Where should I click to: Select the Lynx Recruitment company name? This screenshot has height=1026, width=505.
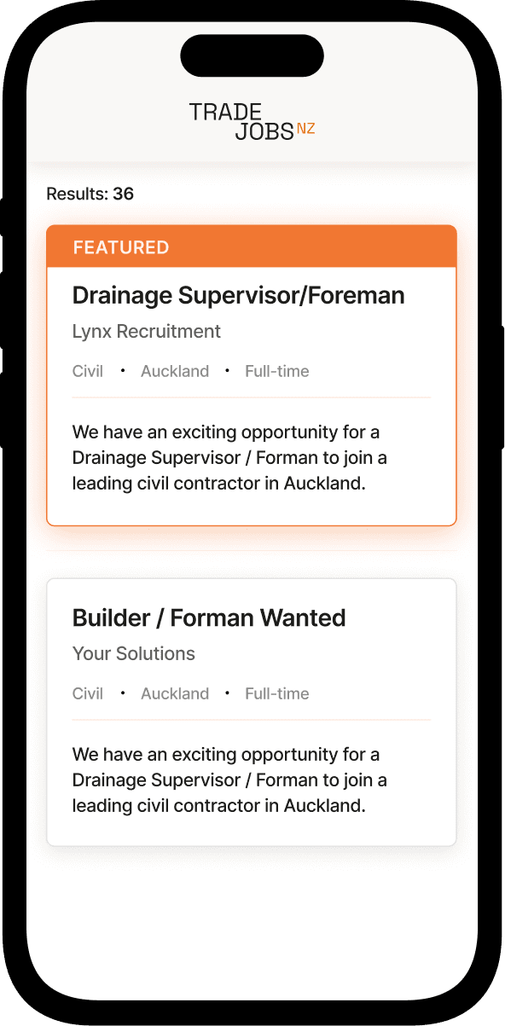pos(147,331)
